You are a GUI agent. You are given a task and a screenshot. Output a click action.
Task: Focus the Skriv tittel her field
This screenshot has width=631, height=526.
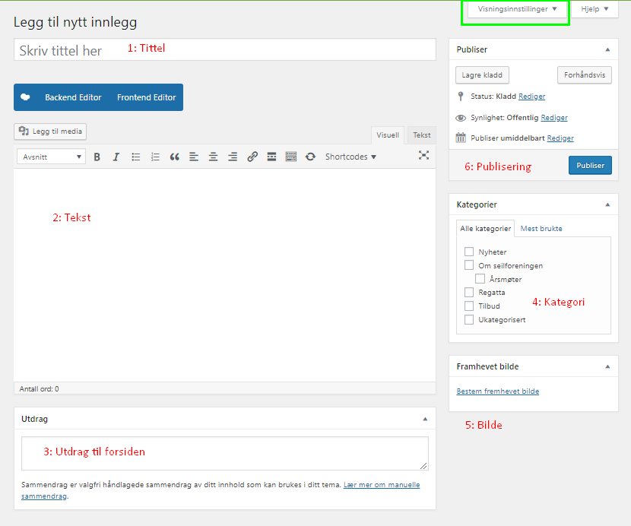point(225,49)
